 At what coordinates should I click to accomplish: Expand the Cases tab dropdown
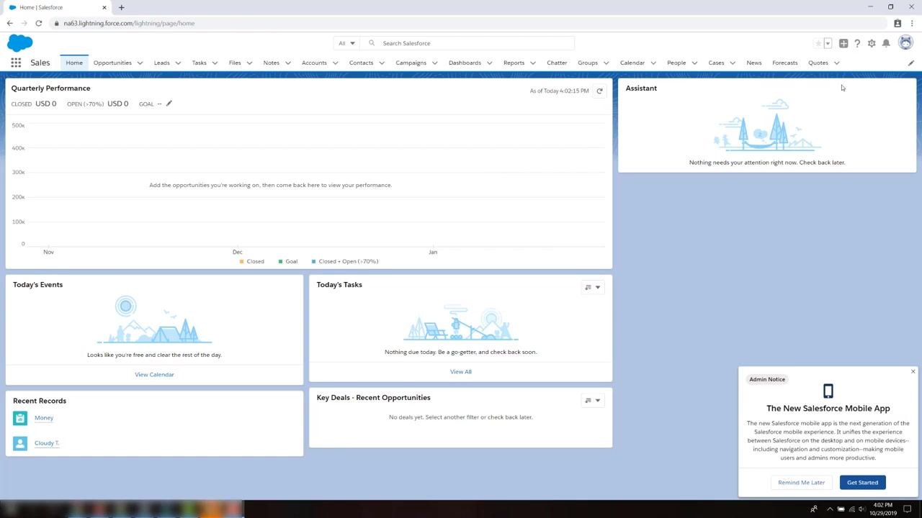(732, 63)
